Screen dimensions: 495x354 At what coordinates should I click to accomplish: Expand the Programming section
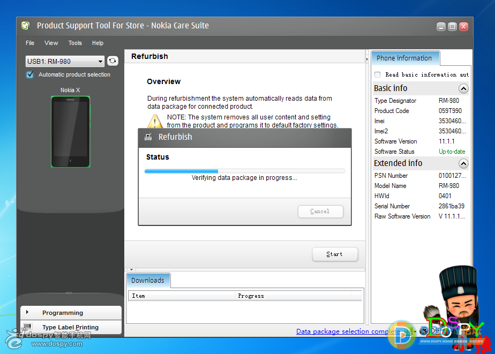[x=27, y=312]
